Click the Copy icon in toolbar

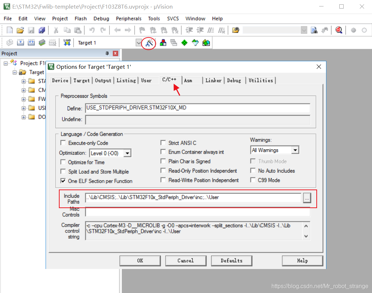click(67, 30)
